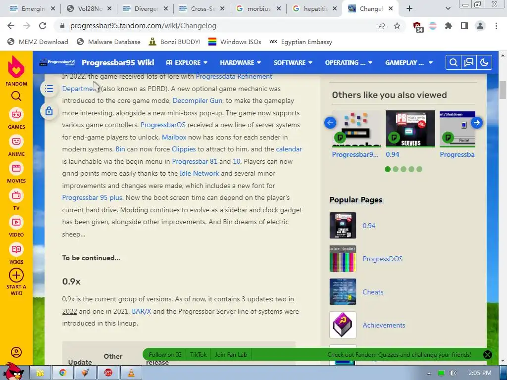Go to previous carousel slide arrow
This screenshot has width=507, height=380.
click(x=330, y=123)
